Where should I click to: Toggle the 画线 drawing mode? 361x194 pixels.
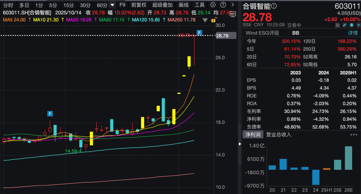point(184,5)
